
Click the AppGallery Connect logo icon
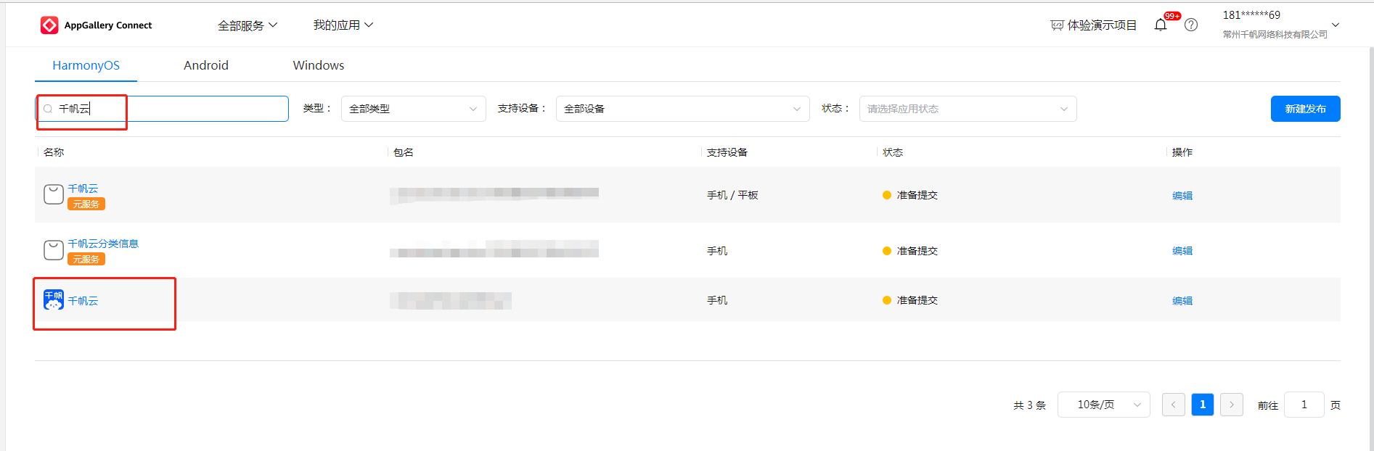pyautogui.click(x=49, y=25)
